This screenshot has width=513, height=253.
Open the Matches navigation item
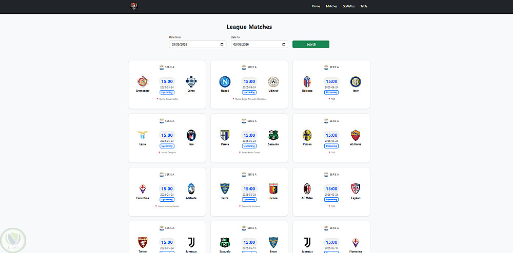tap(331, 6)
